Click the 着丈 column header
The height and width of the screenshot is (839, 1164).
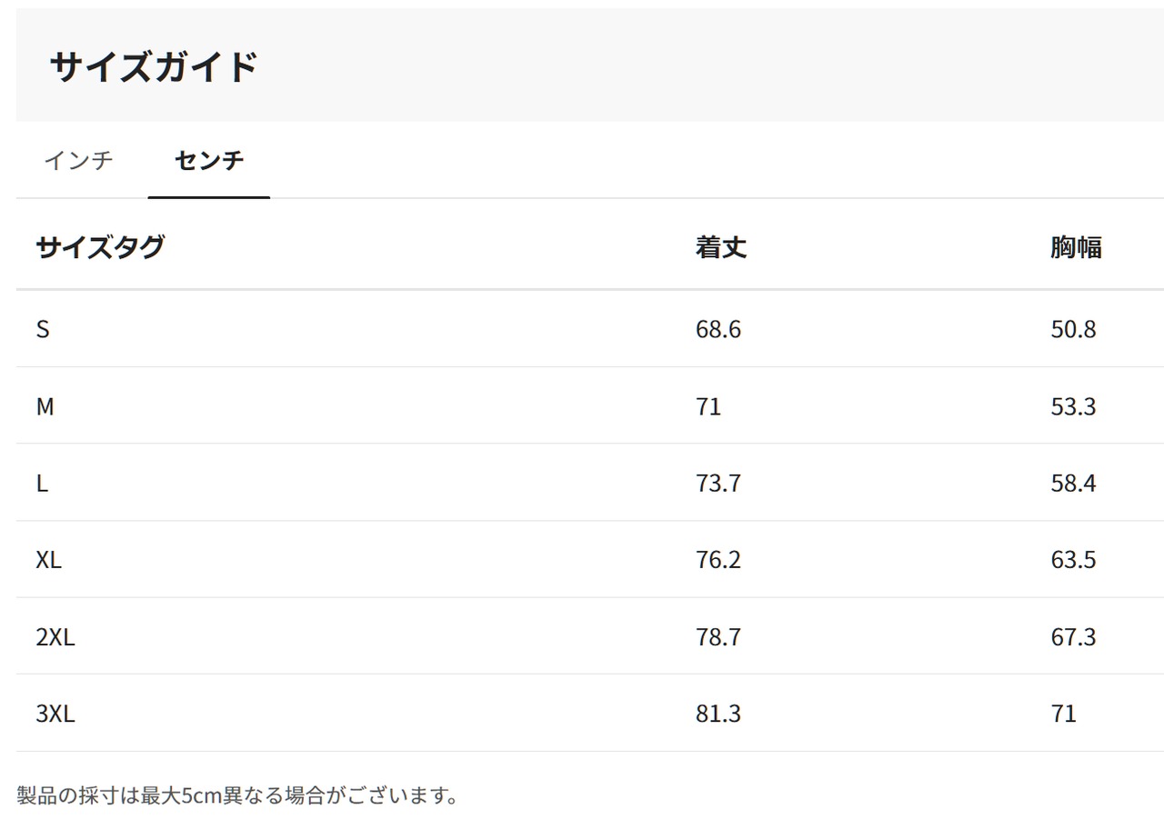pyautogui.click(x=721, y=246)
